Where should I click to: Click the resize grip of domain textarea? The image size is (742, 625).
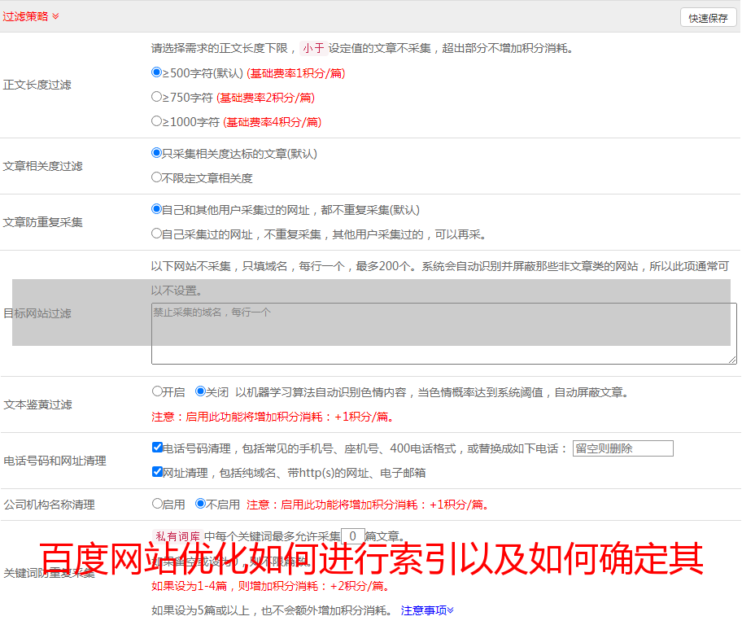click(x=732, y=360)
